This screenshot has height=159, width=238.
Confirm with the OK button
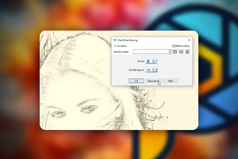(136, 81)
